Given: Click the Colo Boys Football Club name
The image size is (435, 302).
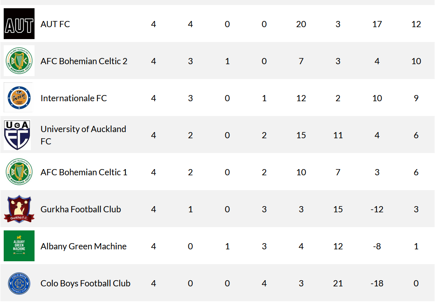Looking at the screenshot, I should (86, 283).
